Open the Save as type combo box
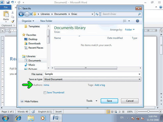This screenshot has height=122, width=163. [92, 79]
